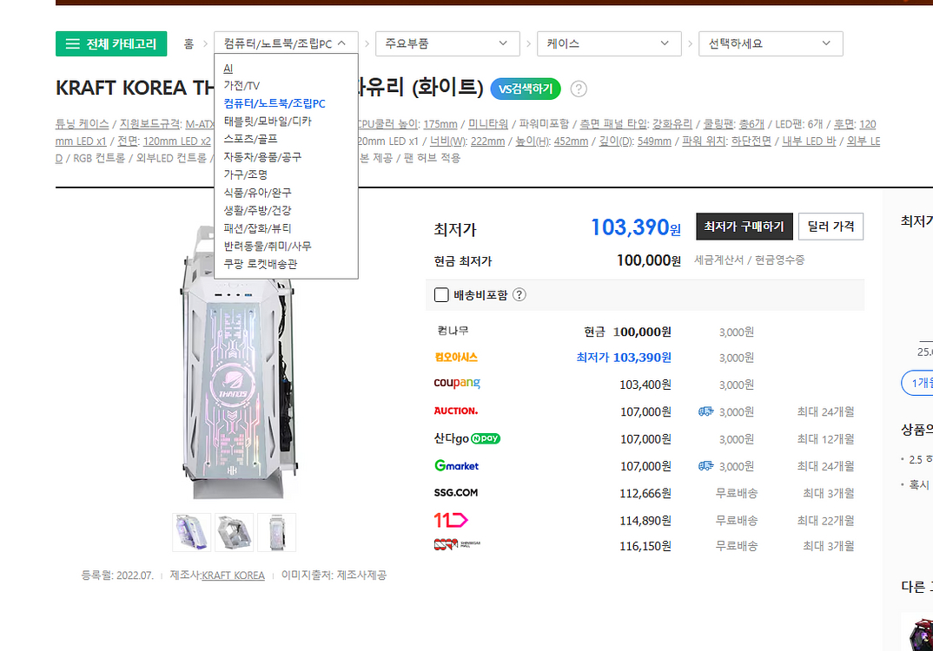
Task: Click the 튜닝 케이스 spec link
Action: pos(83,123)
